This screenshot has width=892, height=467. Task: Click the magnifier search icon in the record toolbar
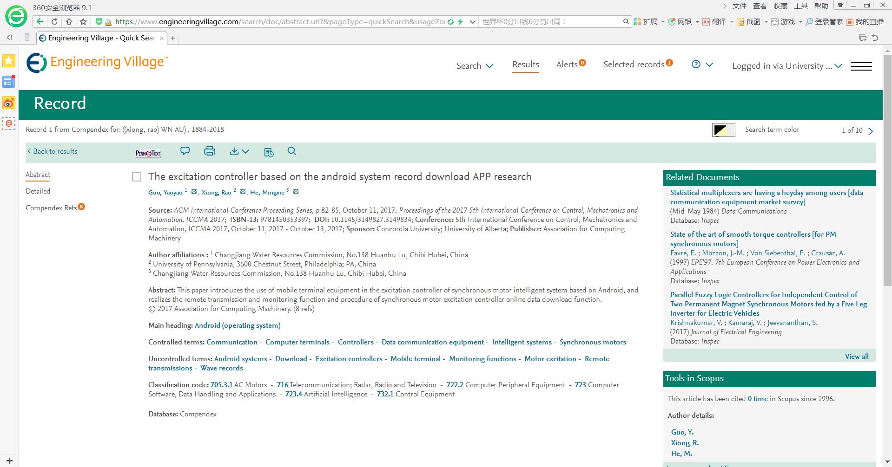292,151
